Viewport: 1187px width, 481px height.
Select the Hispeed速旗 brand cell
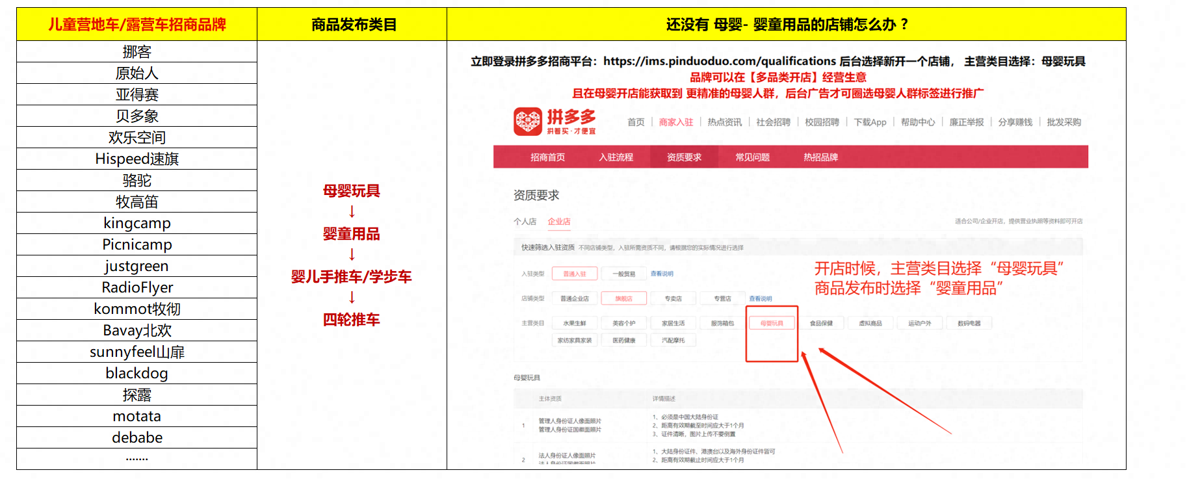pos(137,159)
